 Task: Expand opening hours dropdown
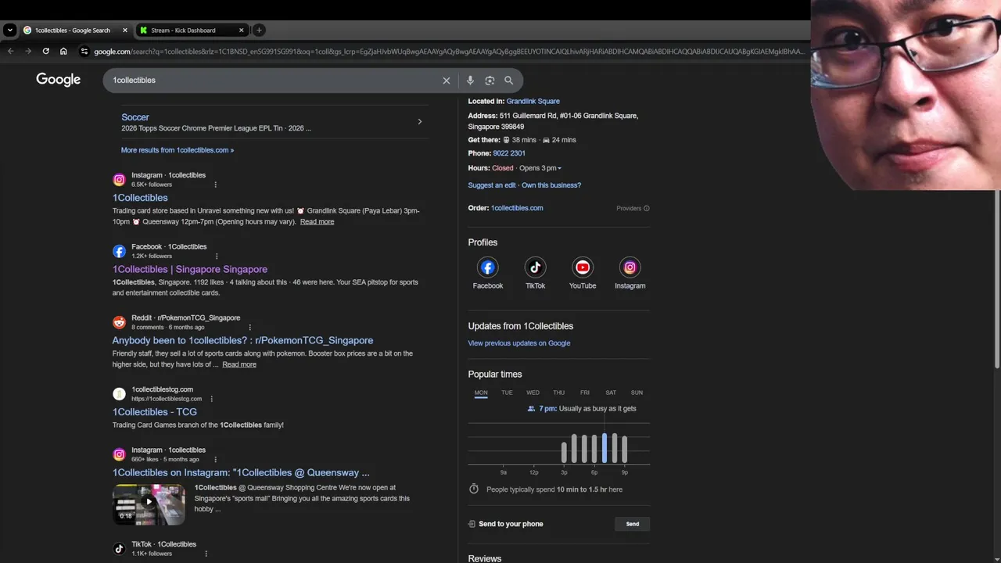pos(559,168)
